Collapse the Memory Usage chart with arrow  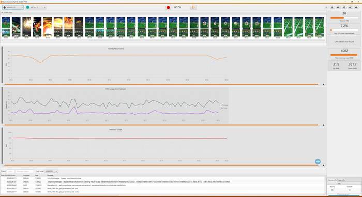pos(323,165)
